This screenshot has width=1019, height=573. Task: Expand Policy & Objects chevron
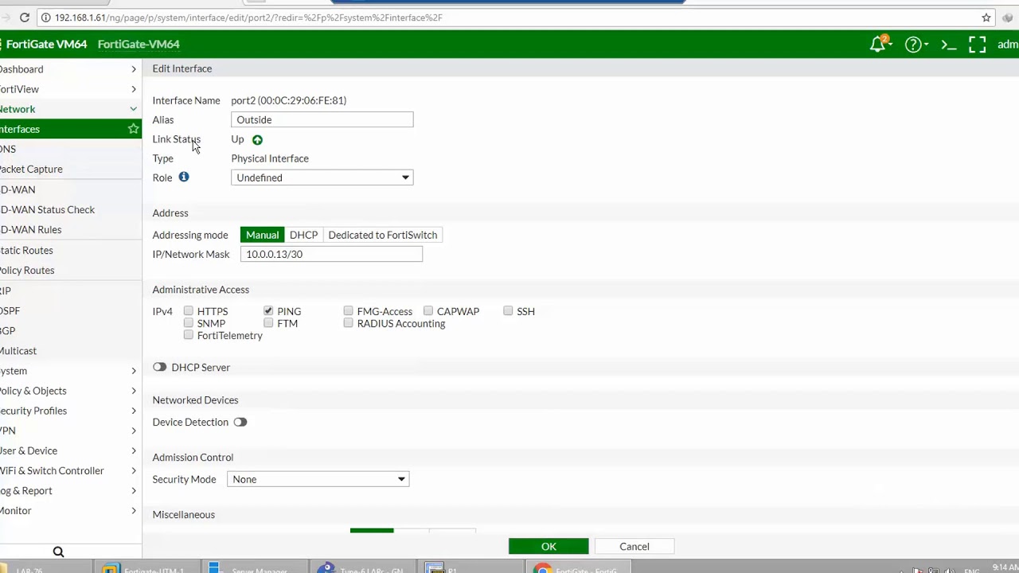point(134,391)
